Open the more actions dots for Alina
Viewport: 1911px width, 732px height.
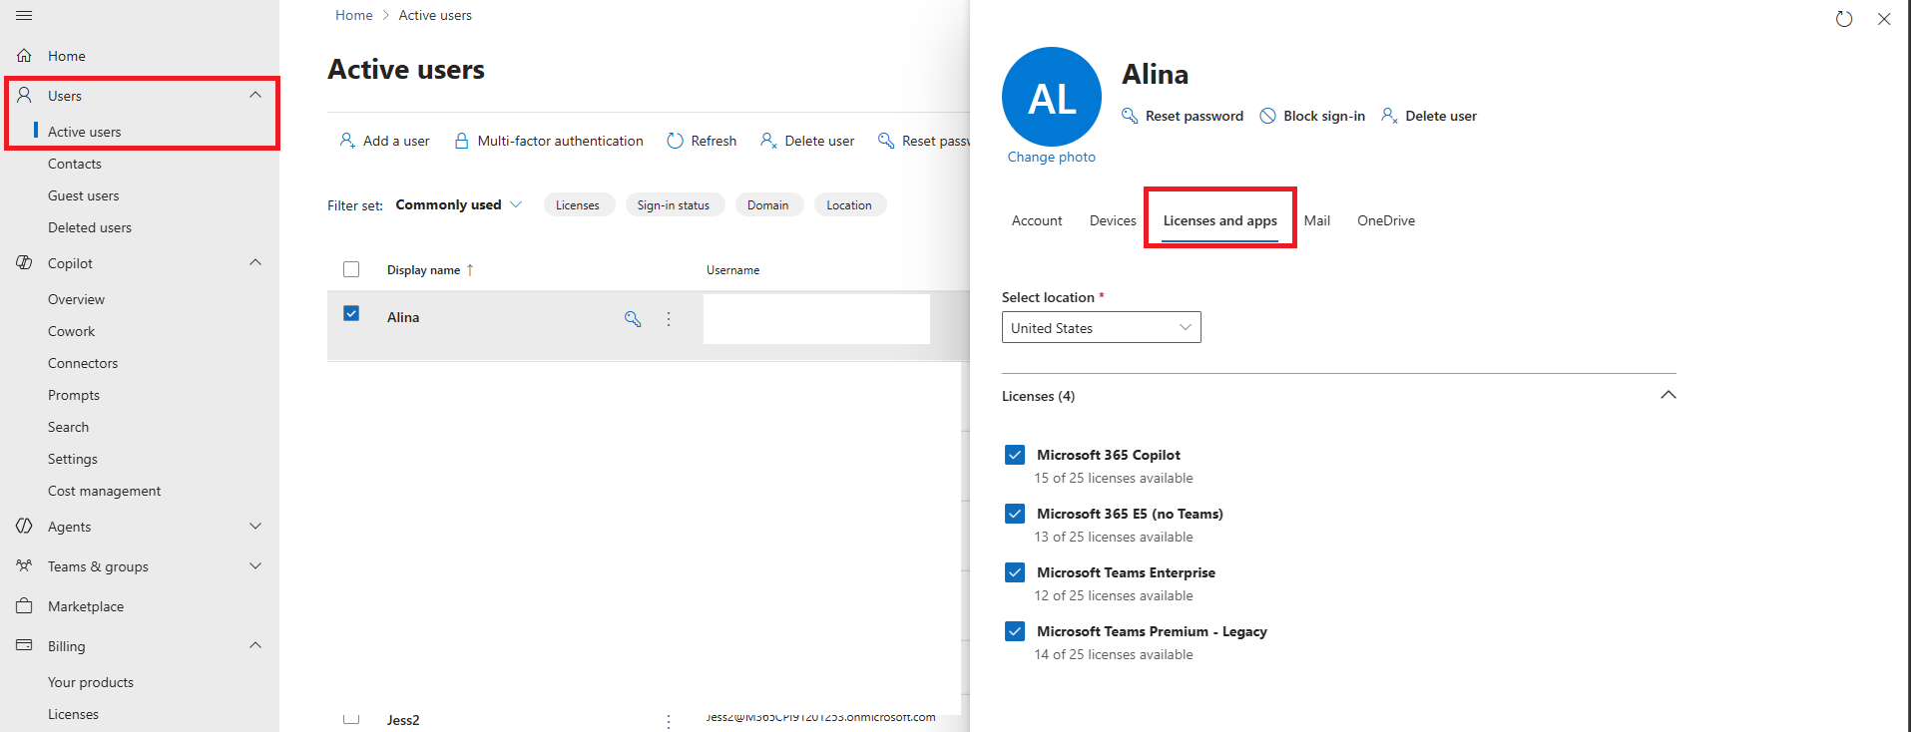[x=669, y=319]
